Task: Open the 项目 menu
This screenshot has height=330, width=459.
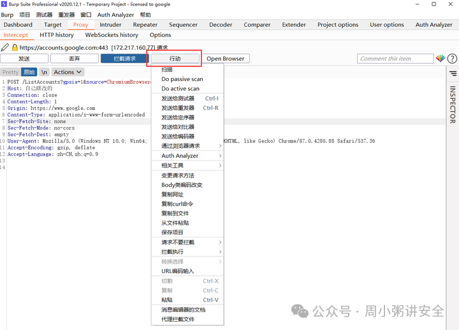Action: 25,15
